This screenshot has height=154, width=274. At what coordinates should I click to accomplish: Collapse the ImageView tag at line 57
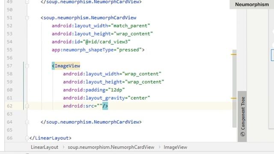(27, 66)
